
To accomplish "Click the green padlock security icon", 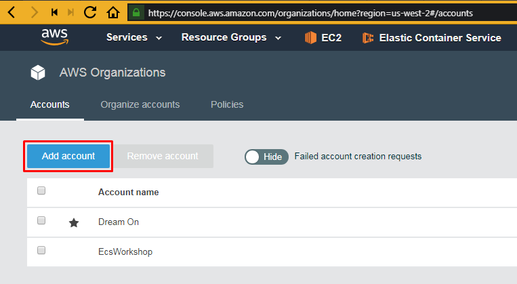I will tap(136, 13).
